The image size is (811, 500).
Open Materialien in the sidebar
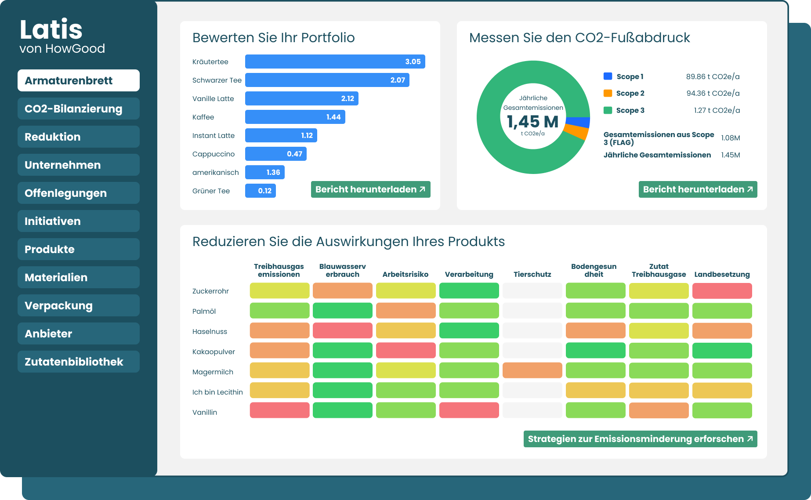point(79,277)
